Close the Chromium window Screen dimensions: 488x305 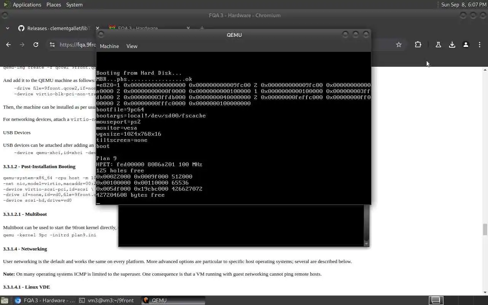pos(483,15)
